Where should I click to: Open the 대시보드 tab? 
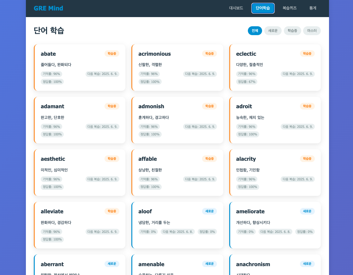pyautogui.click(x=236, y=8)
